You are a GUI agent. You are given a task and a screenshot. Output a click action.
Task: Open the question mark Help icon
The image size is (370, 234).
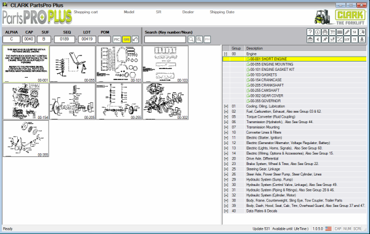[310, 32]
